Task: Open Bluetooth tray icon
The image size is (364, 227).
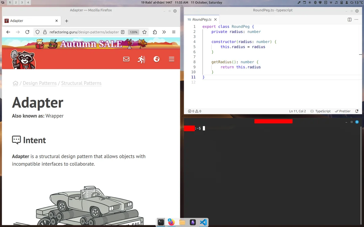Action: point(315,3)
